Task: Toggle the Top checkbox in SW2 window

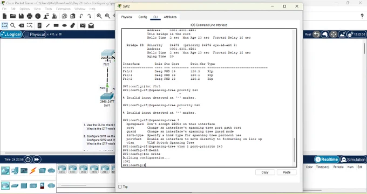Action: pos(120,186)
